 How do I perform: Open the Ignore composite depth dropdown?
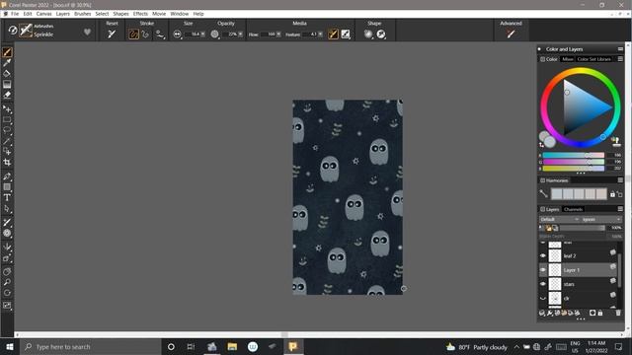tap(601, 219)
